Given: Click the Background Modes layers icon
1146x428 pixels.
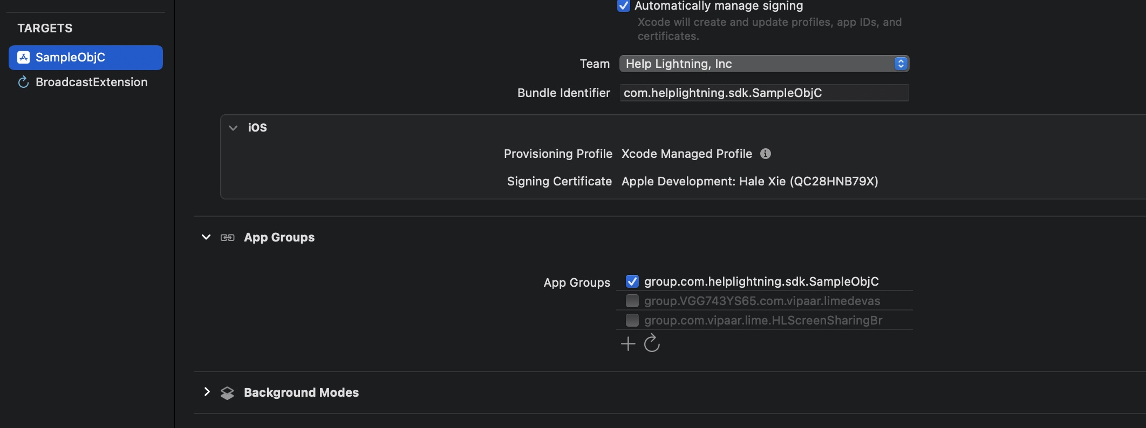Looking at the screenshot, I should pos(227,393).
